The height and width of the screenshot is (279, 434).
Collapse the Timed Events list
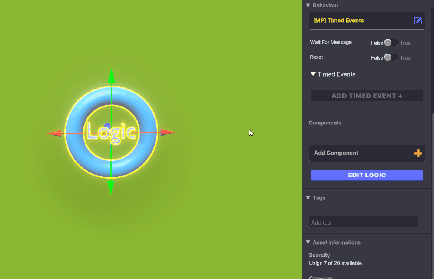click(x=313, y=74)
